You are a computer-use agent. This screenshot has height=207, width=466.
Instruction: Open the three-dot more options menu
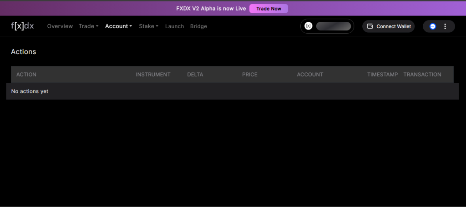[445, 26]
